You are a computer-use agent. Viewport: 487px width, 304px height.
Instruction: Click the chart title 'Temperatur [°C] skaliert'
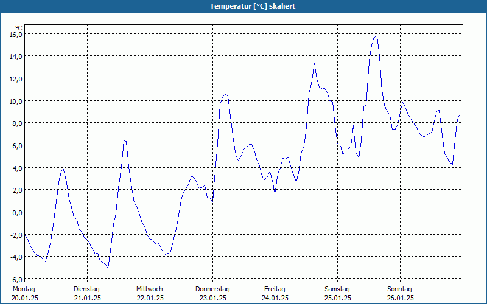(253, 6)
